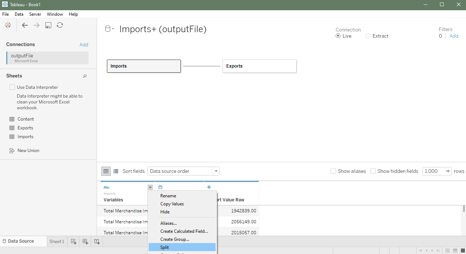The height and width of the screenshot is (254, 466).
Task: Click the search sheets magnifier icon
Action: point(85,76)
